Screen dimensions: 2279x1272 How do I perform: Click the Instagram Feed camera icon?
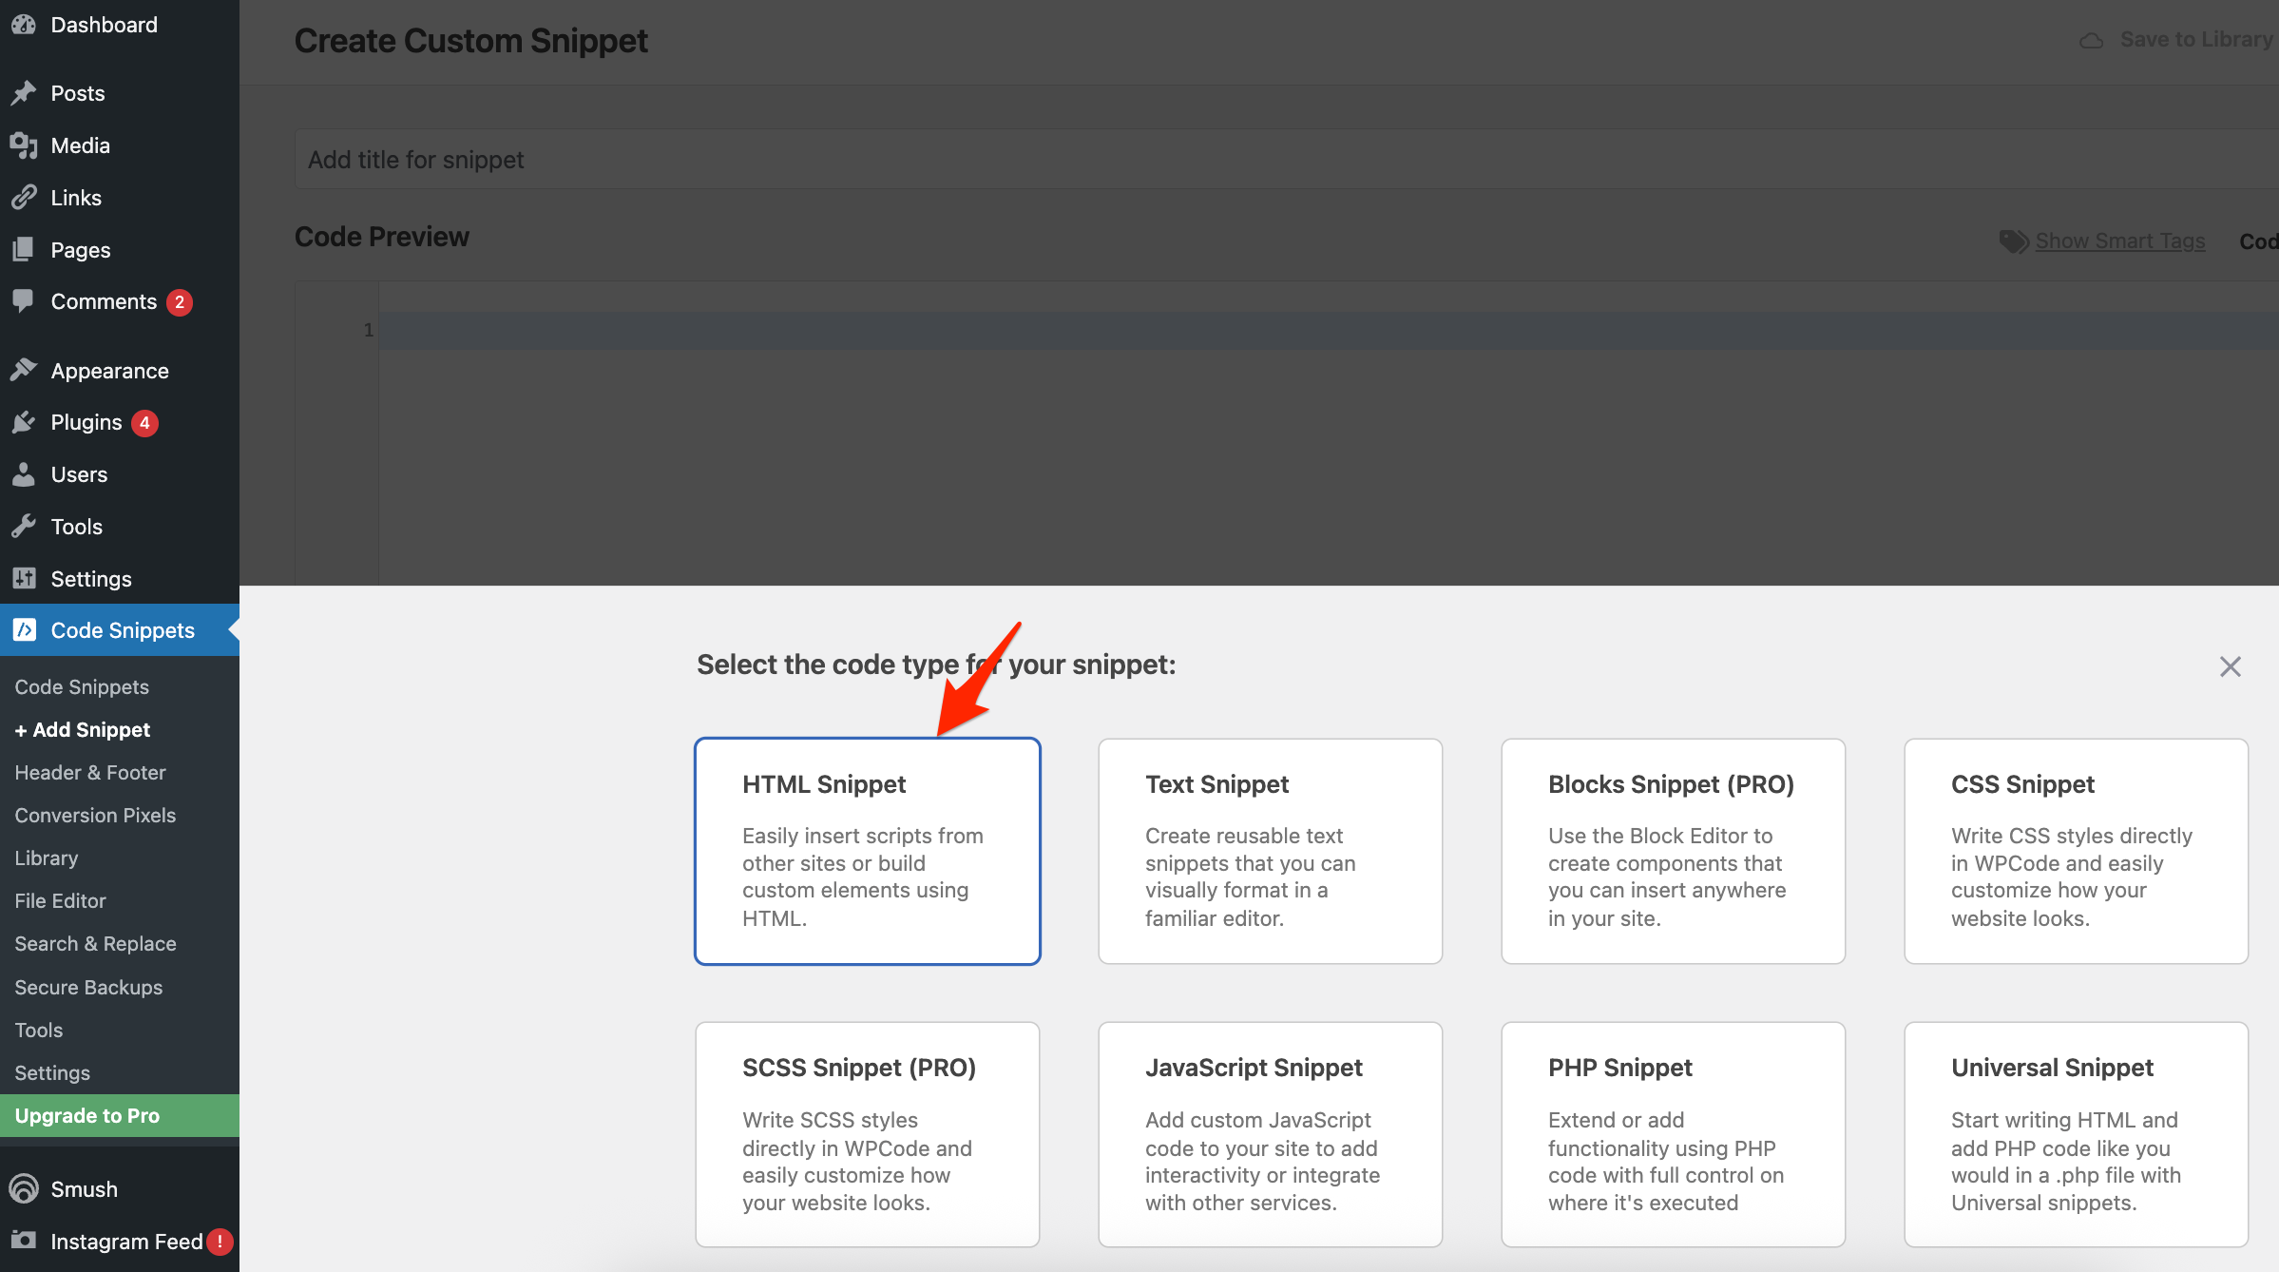pos(24,1241)
